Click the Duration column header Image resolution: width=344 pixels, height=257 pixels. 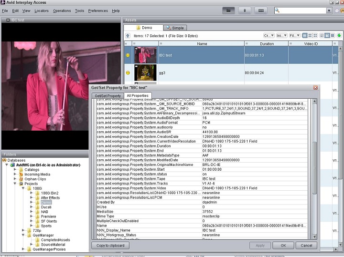tap(267, 44)
